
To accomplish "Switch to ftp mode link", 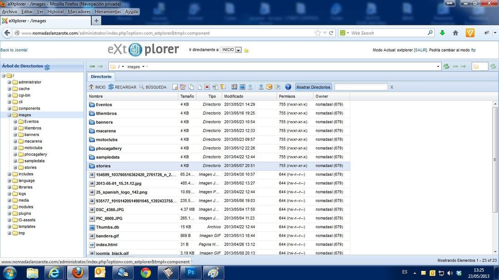I will [473, 50].
